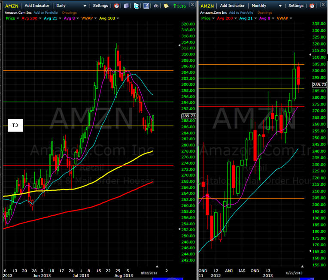Image resolution: width=328 pixels, height=280 pixels.
Task: Click the upper axis arrow near 310.00 Monthly
Action: (x=310, y=54)
